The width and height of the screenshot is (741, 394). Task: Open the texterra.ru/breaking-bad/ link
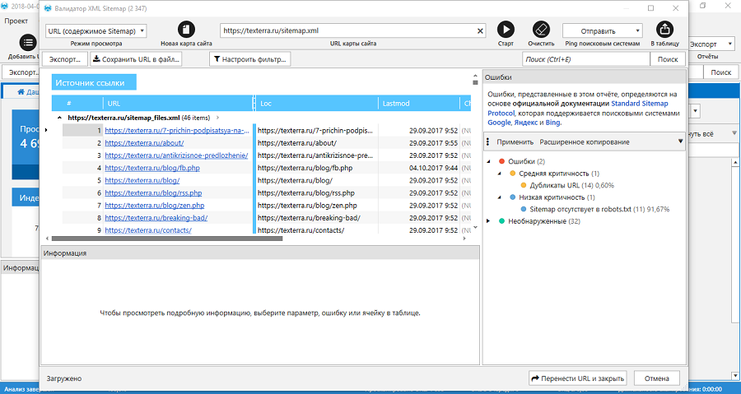[x=156, y=218]
